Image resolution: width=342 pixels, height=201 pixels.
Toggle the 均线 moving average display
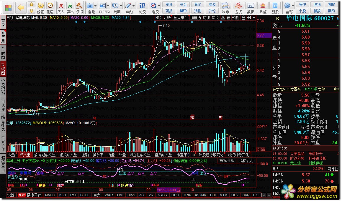(x=206, y=18)
